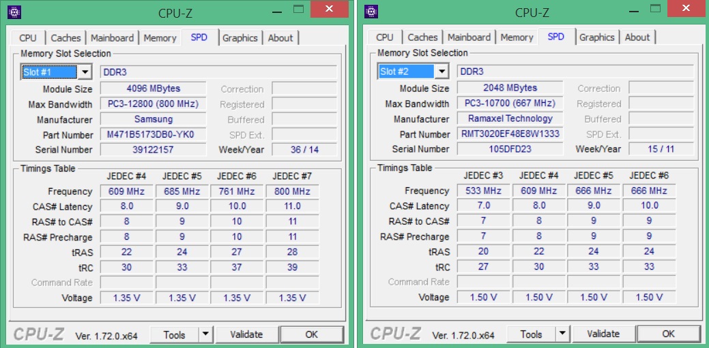Click Validate button in right window
The height and width of the screenshot is (348, 709).
coord(603,334)
